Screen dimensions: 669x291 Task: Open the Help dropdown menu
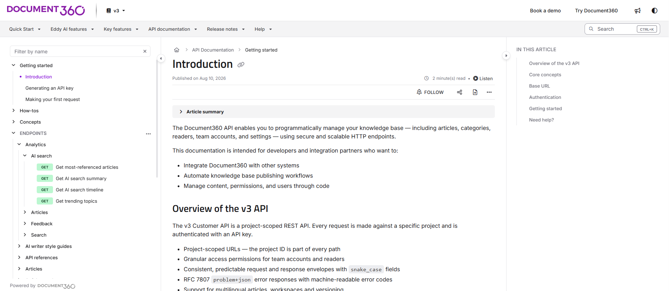[263, 29]
